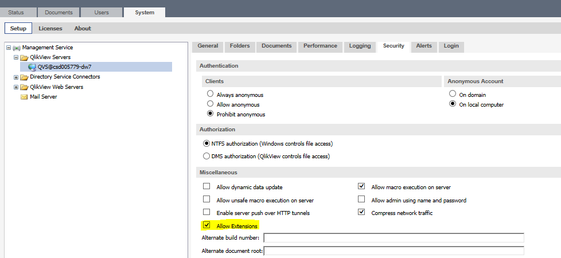Enable Allow dynamic data update
Viewport: 561px width, 258px height.
click(207, 187)
